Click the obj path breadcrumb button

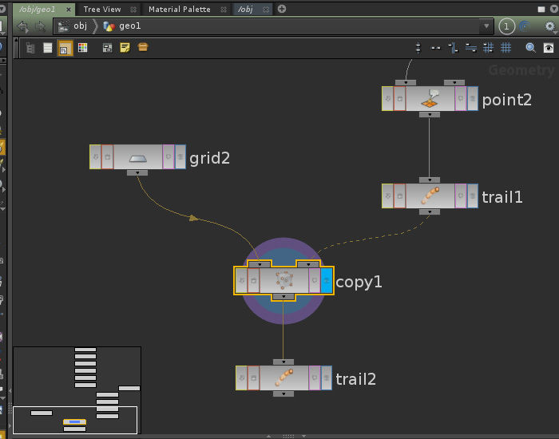pyautogui.click(x=73, y=26)
